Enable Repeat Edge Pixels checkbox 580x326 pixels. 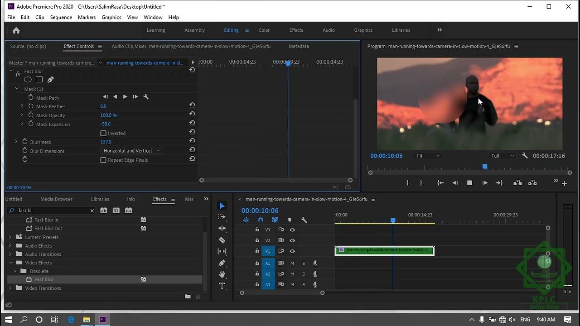[x=103, y=160]
